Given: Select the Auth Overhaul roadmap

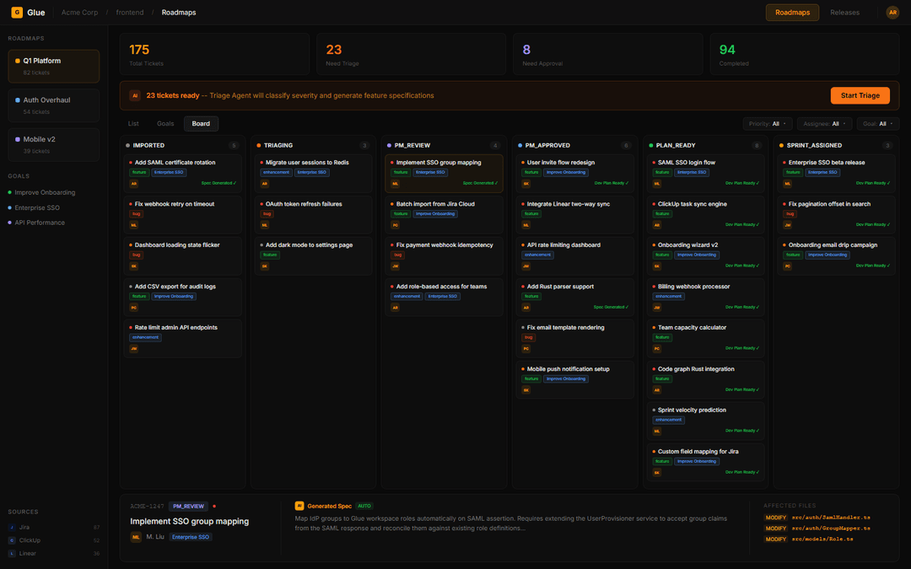Looking at the screenshot, I should tap(54, 105).
